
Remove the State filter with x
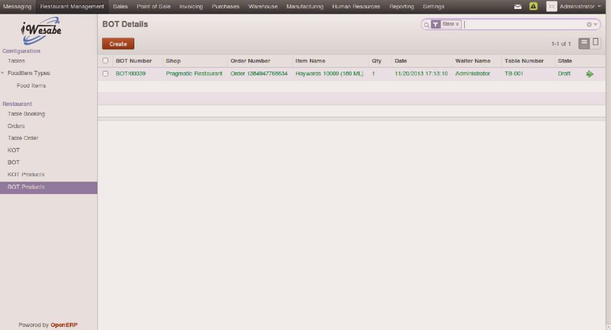click(x=458, y=24)
